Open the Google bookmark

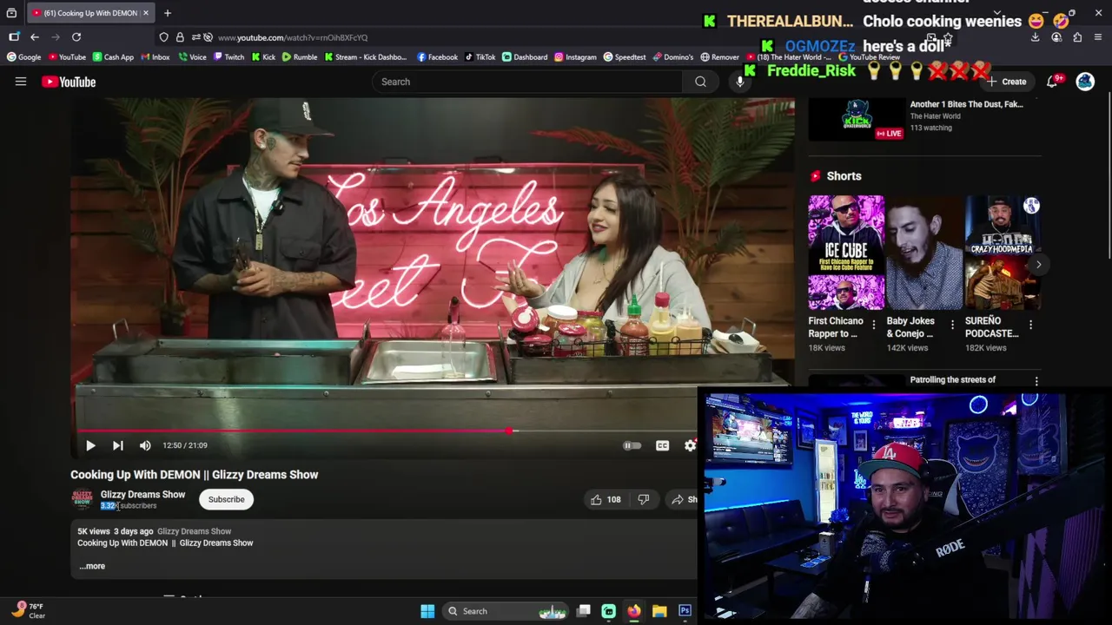coord(23,57)
